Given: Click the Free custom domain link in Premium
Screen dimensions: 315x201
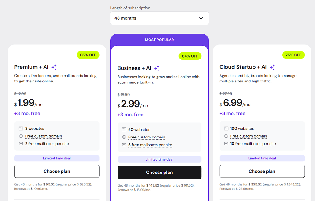Looking at the screenshot, I should [x=43, y=136].
